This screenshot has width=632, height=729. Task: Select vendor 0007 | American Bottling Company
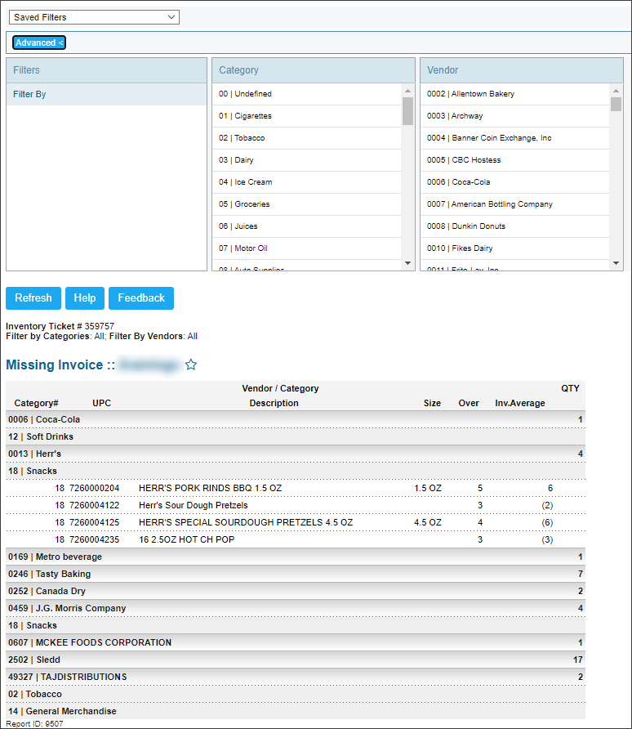[x=514, y=204]
